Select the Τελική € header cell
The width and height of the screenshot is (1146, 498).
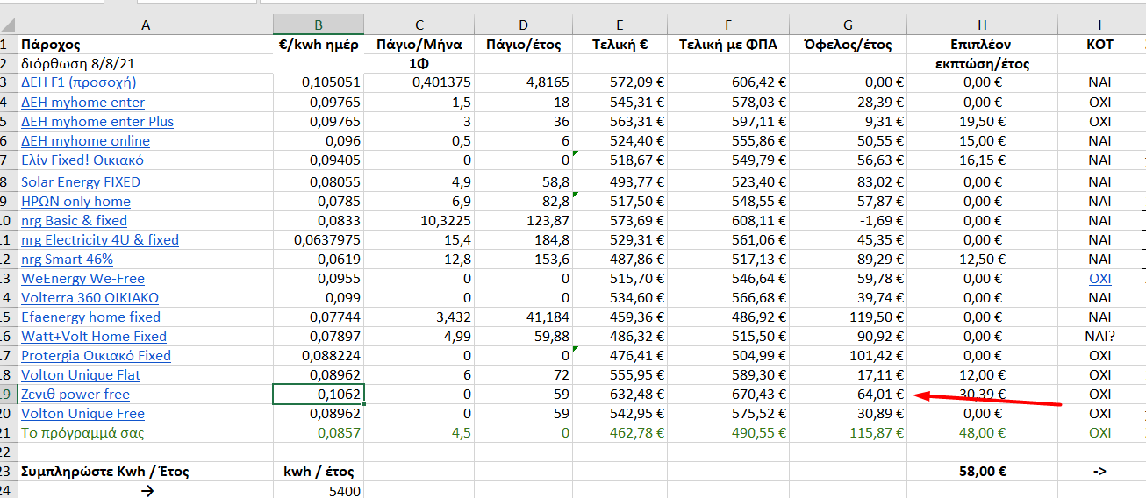(620, 45)
